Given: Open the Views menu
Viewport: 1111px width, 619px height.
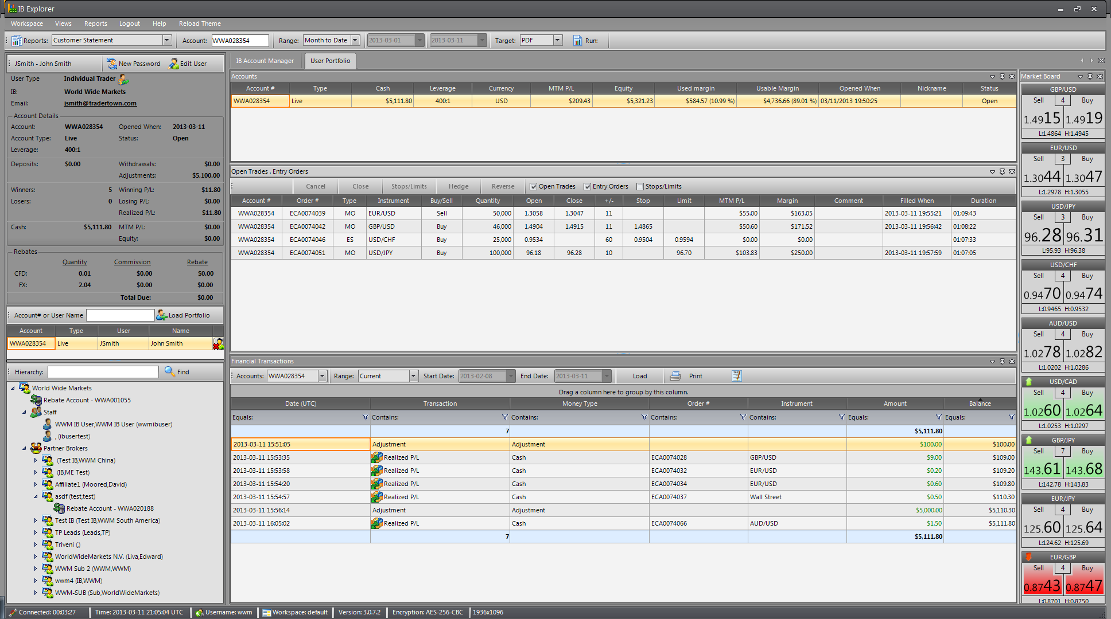Looking at the screenshot, I should 63,23.
